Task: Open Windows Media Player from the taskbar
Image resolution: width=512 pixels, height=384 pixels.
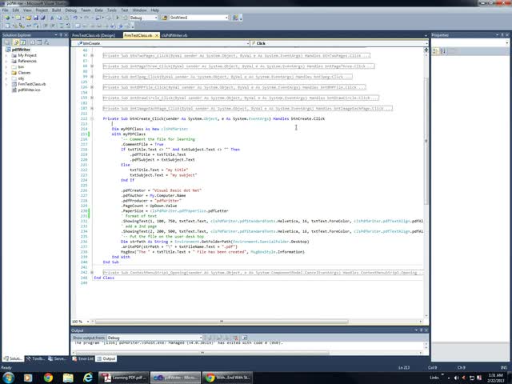Action: tap(28, 378)
